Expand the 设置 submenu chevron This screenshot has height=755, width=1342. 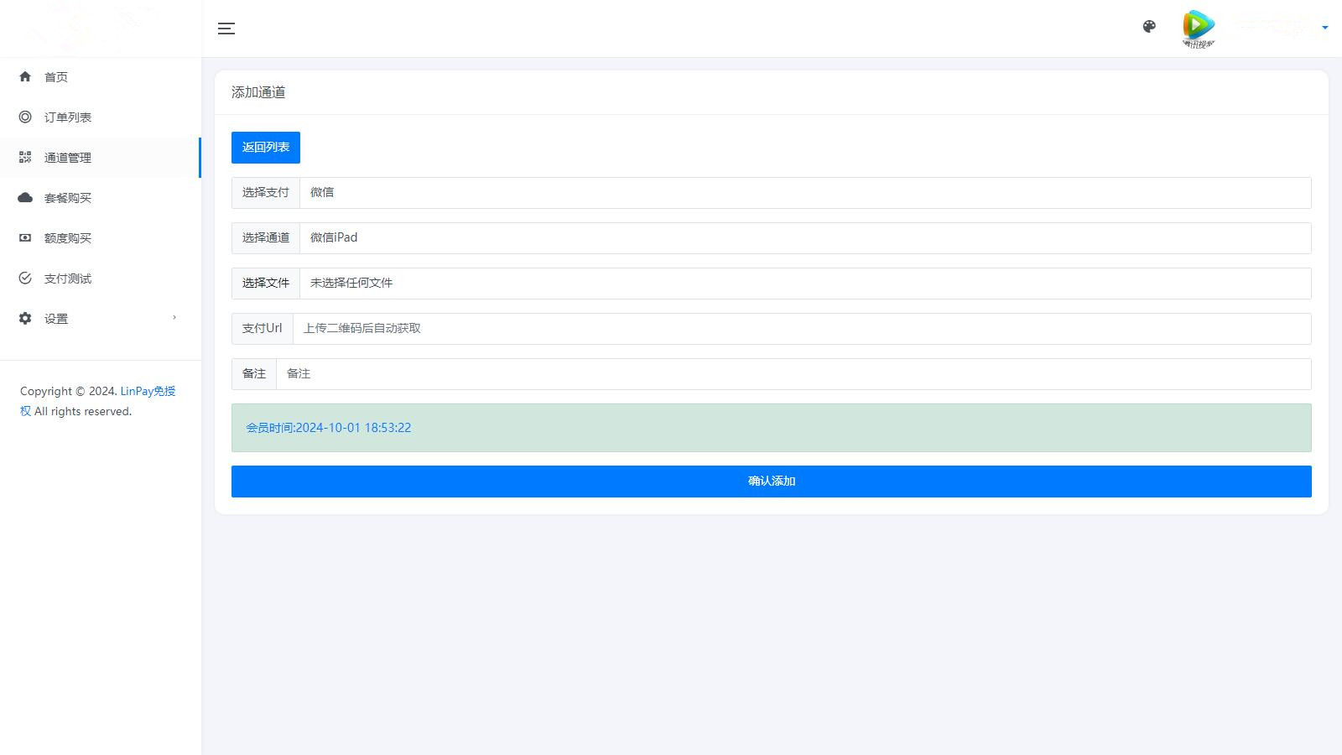174,317
